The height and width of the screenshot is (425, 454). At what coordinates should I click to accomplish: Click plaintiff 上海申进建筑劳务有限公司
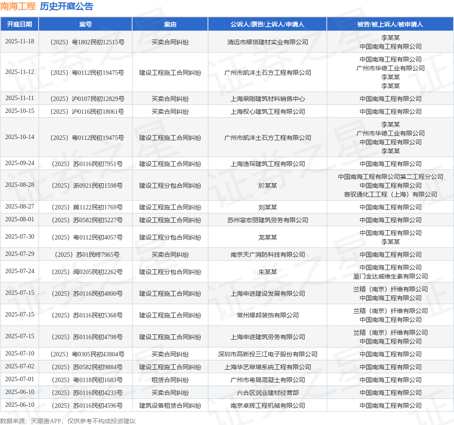(x=267, y=337)
